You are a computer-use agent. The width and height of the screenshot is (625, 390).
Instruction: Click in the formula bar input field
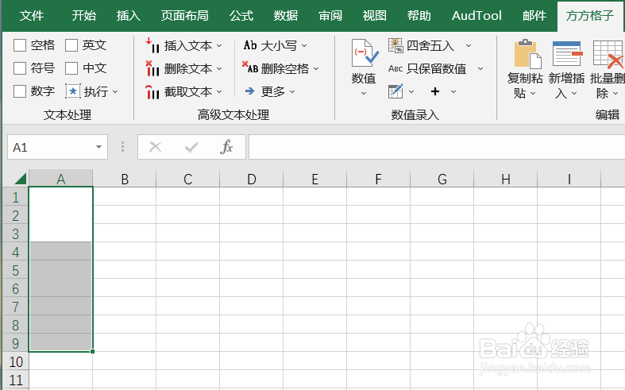click(437, 147)
